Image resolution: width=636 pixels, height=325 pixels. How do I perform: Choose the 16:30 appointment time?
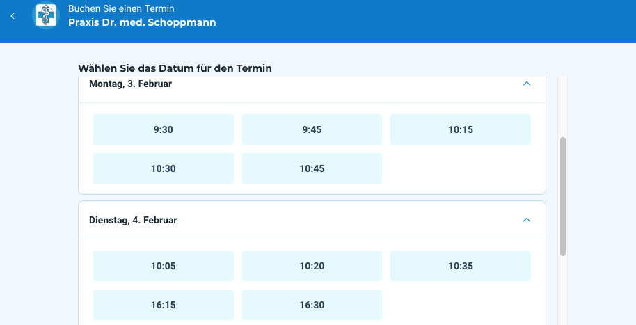tap(312, 305)
